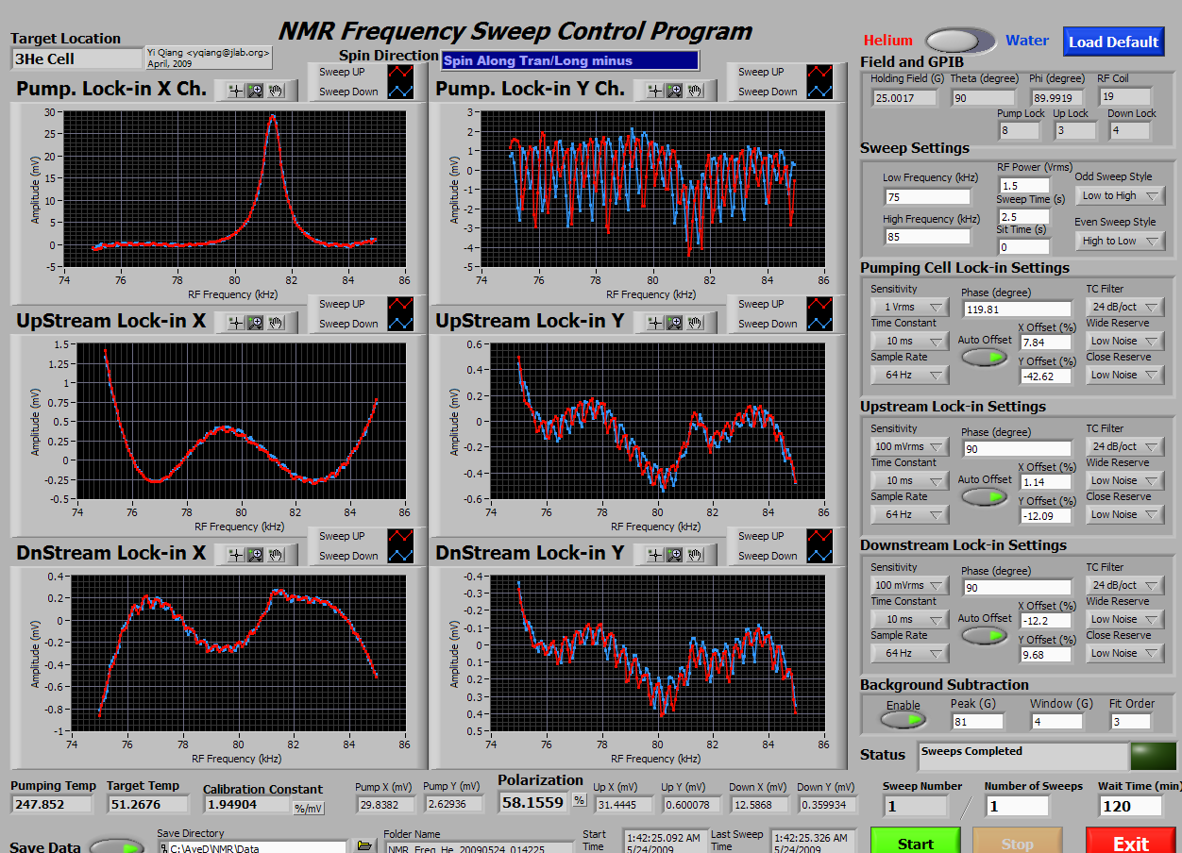The image size is (1182, 853).
Task: Click Sweep UP legend swatch of DnStream Lock-in Y
Action: [x=821, y=536]
